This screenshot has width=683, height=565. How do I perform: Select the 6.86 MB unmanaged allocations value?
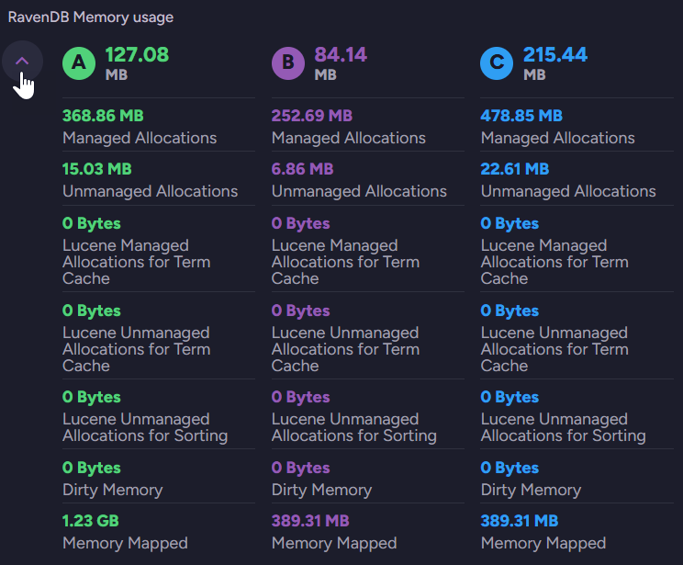pyautogui.click(x=302, y=169)
